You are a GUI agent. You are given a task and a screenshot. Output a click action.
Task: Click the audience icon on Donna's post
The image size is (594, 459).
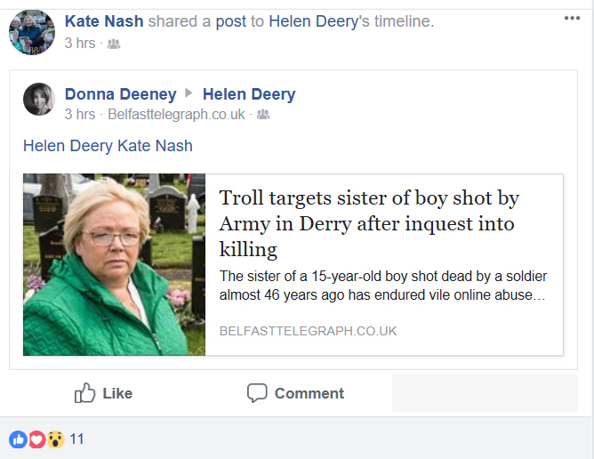[263, 115]
